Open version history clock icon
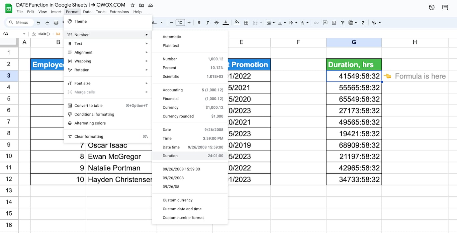The width and height of the screenshot is (457, 233). click(432, 7)
